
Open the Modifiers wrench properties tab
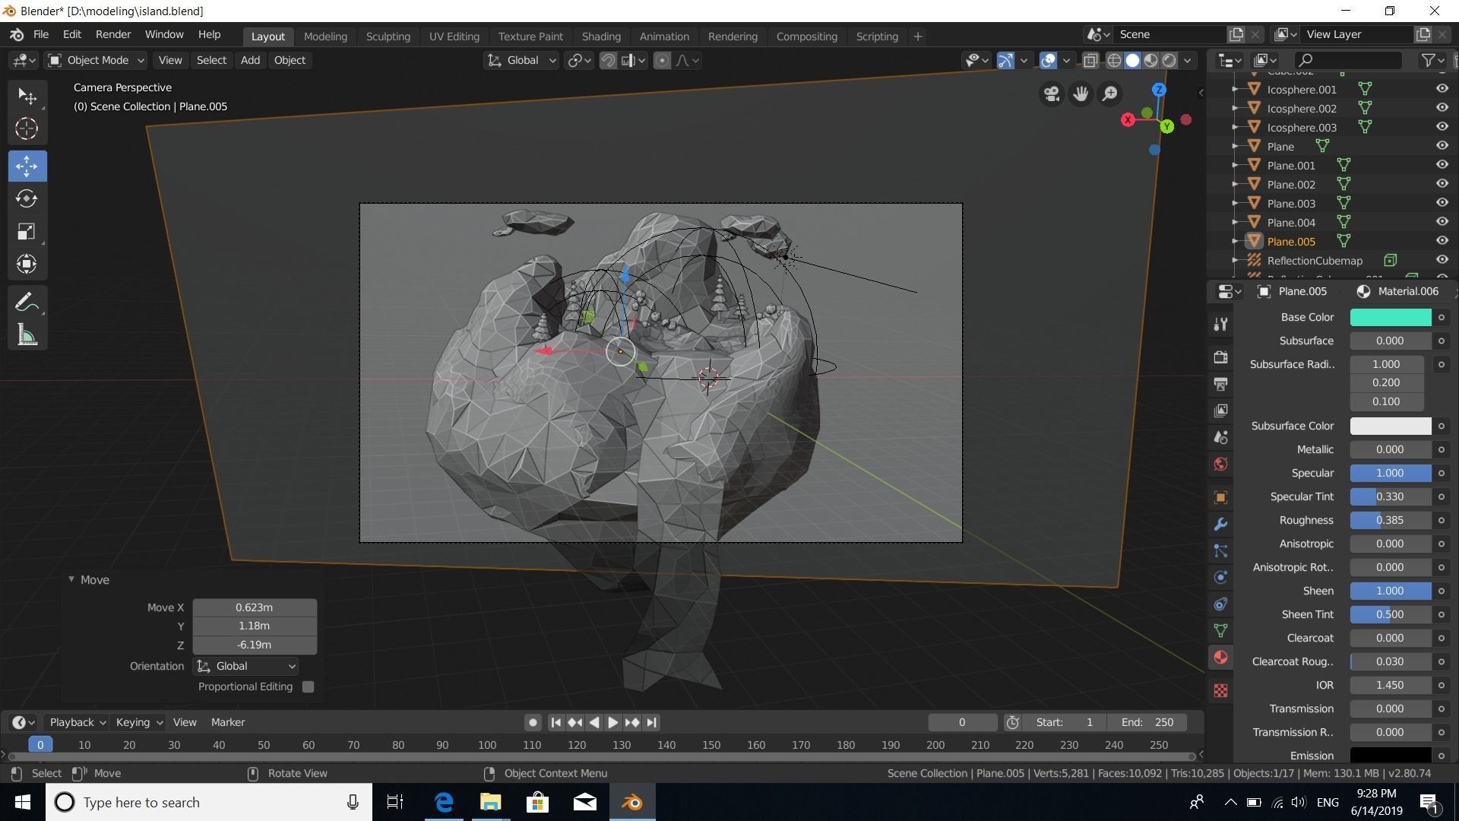click(x=1220, y=525)
